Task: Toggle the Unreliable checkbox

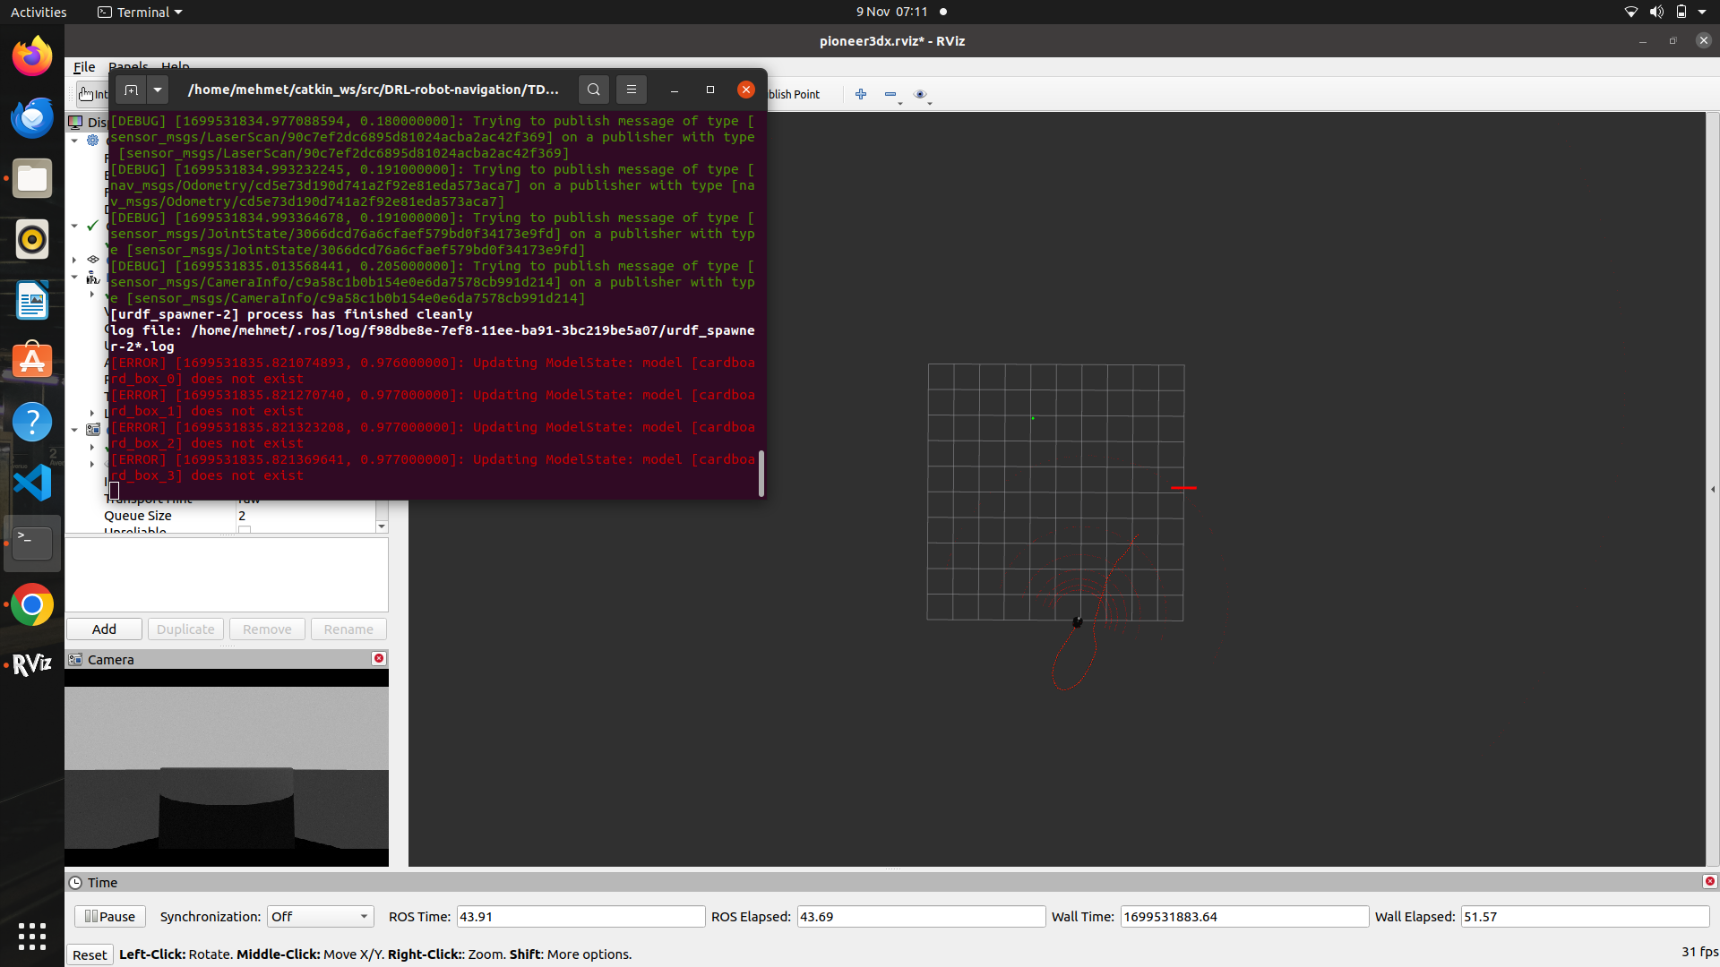Action: (x=245, y=530)
